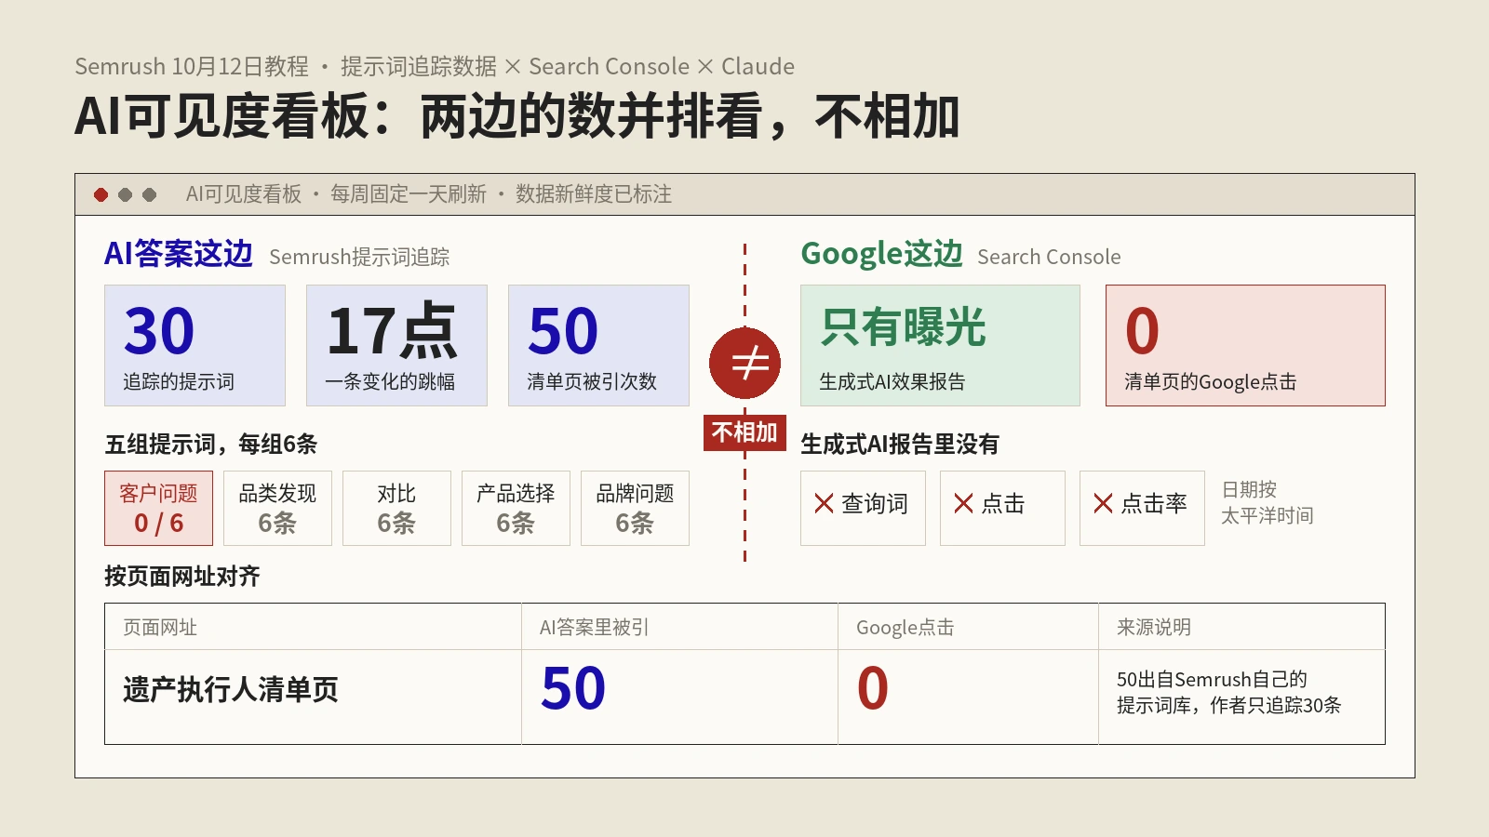Open the 只有曝光 生成式AI效果报告 card
The image size is (1489, 837).
click(x=940, y=345)
